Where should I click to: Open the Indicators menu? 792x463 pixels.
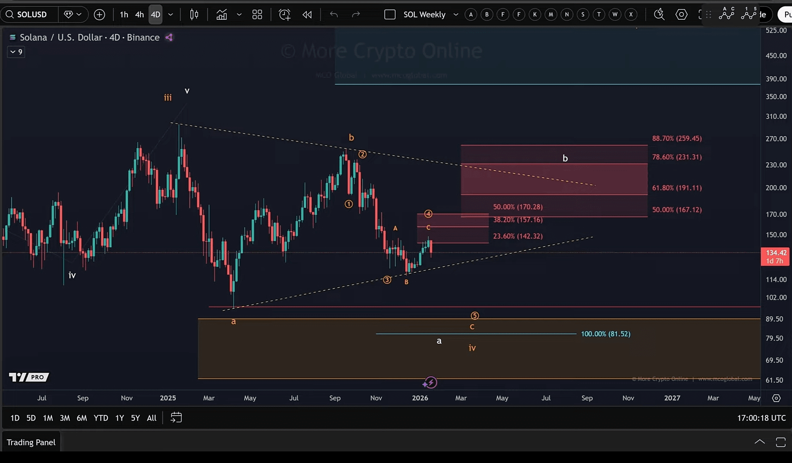(x=222, y=15)
